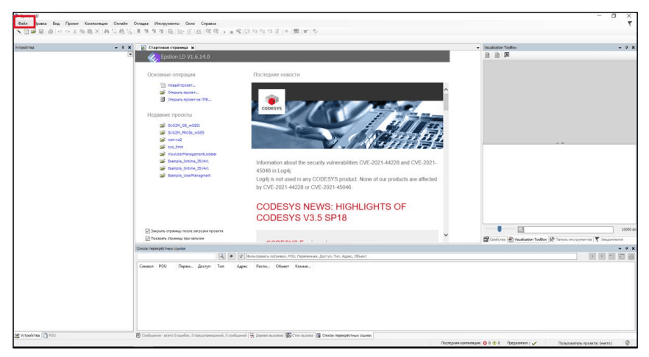Switch to the Стек вызова tab

[299, 336]
